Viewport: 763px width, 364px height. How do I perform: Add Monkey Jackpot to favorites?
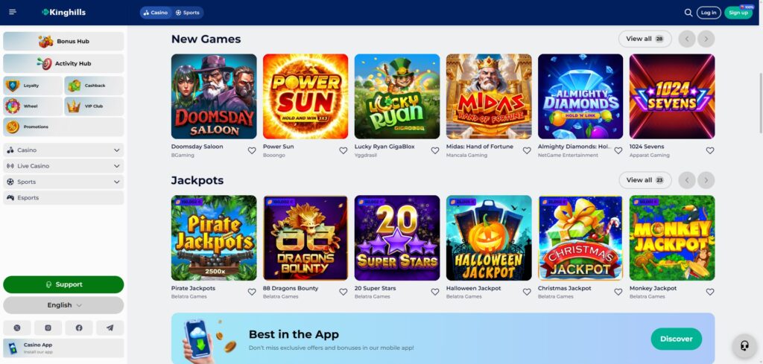[710, 292]
